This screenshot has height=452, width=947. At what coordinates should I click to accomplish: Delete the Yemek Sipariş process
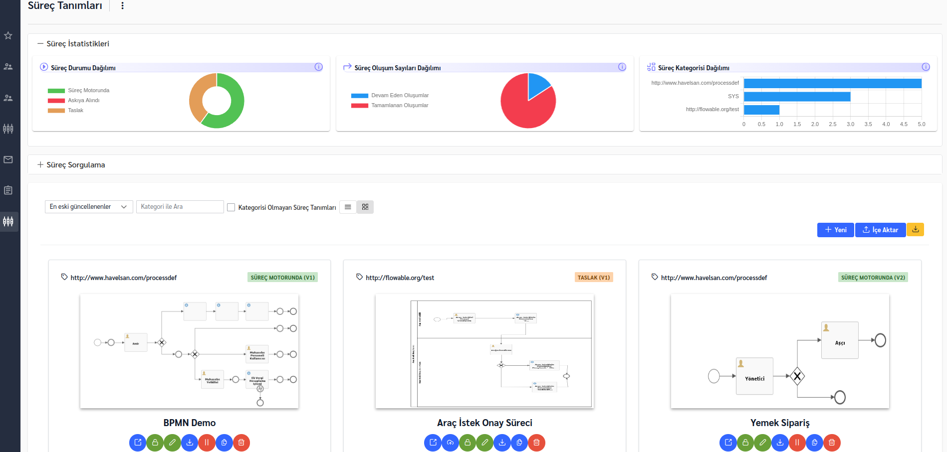[832, 443]
